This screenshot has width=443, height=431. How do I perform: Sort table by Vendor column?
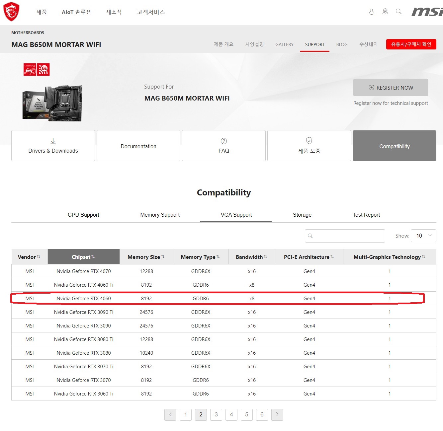point(29,257)
